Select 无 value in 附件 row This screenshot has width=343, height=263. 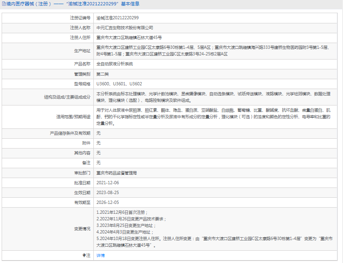(x=98, y=143)
